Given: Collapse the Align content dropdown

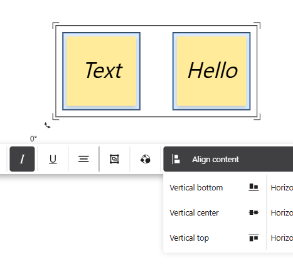Looking at the screenshot, I should click(228, 159).
